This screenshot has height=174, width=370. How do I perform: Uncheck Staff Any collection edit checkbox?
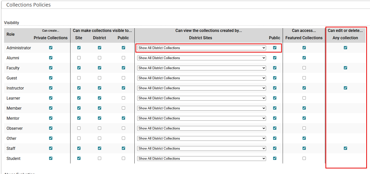[x=346, y=148]
